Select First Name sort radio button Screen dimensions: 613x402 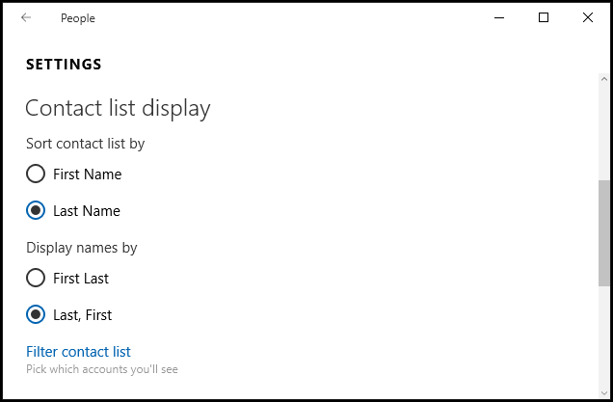[36, 174]
